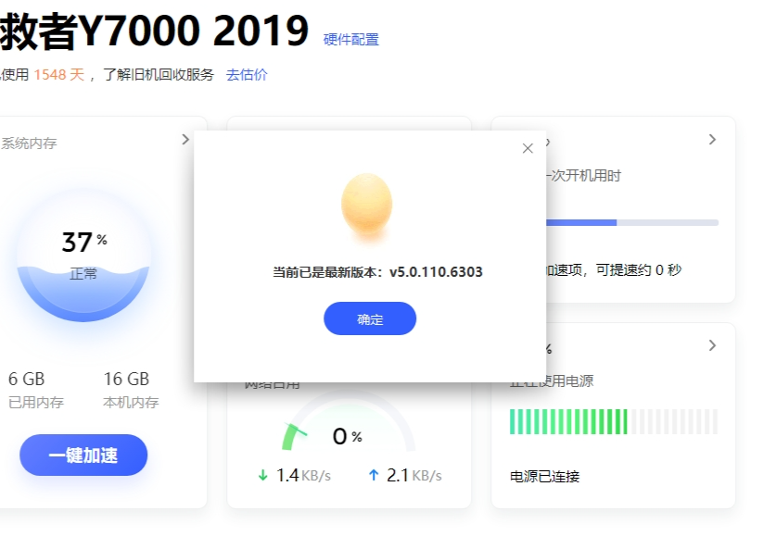Image resolution: width=776 pixels, height=549 pixels.
Task: Click the version text v5.0.110.6303
Action: point(436,272)
